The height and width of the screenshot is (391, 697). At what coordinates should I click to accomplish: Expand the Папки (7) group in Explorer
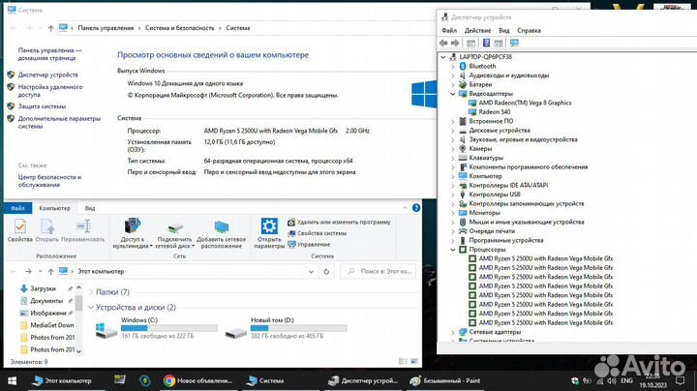pyautogui.click(x=91, y=292)
